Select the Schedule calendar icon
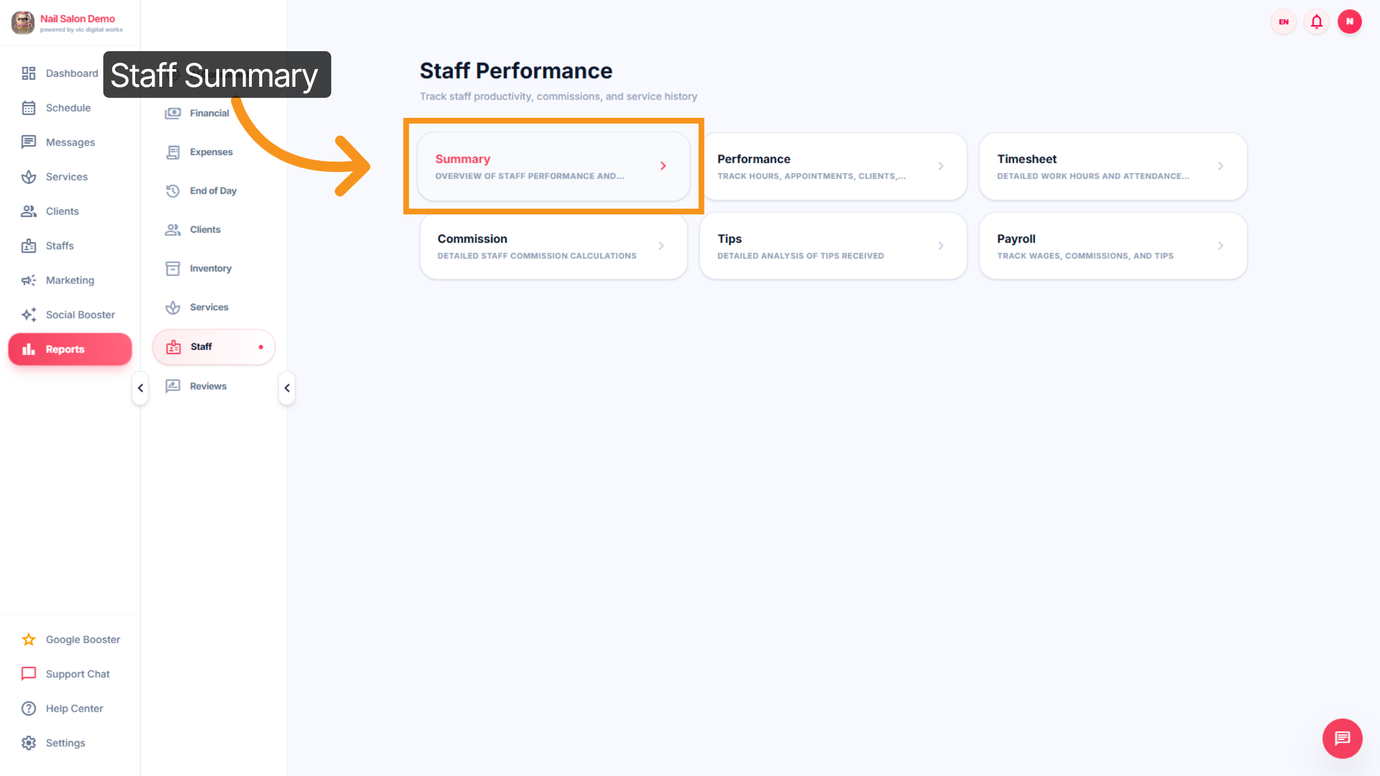The image size is (1380, 776). [29, 107]
